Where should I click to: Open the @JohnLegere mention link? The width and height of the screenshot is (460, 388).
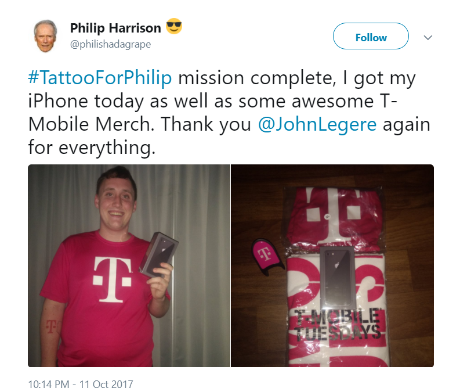tap(317, 124)
